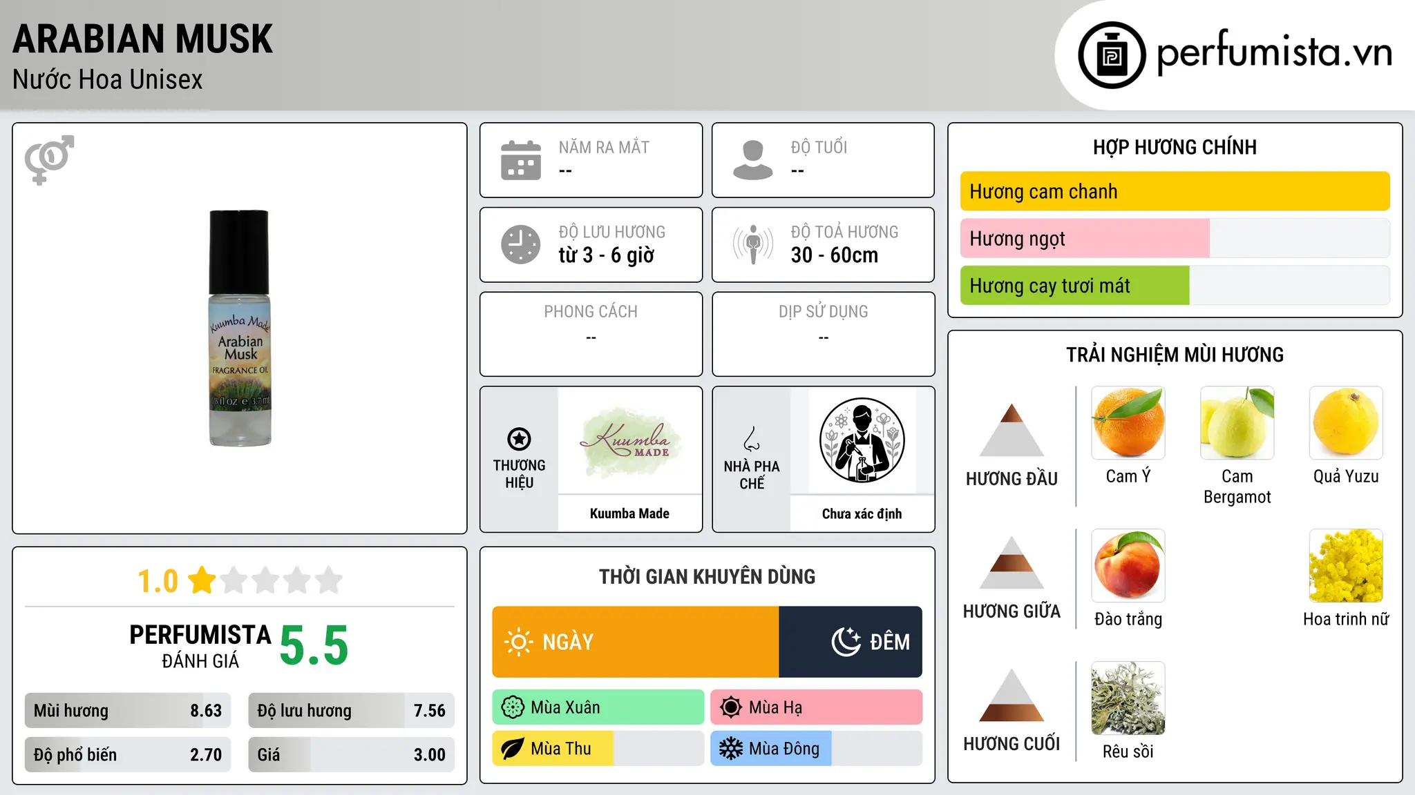Click the perfumista.vn perfume bottle logo icon
The height and width of the screenshot is (795, 1415).
tap(1112, 55)
